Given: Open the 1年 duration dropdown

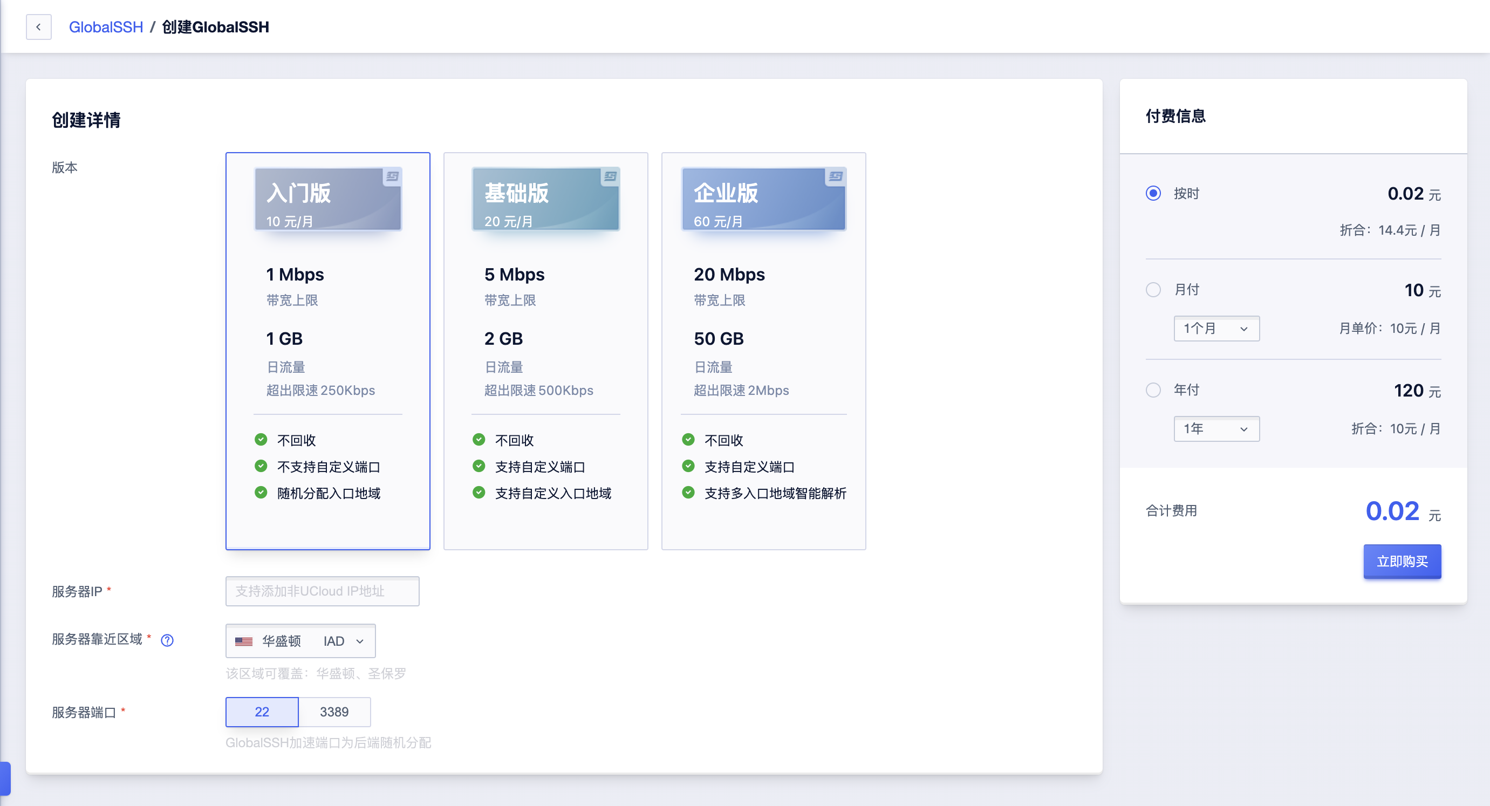Looking at the screenshot, I should [x=1216, y=429].
